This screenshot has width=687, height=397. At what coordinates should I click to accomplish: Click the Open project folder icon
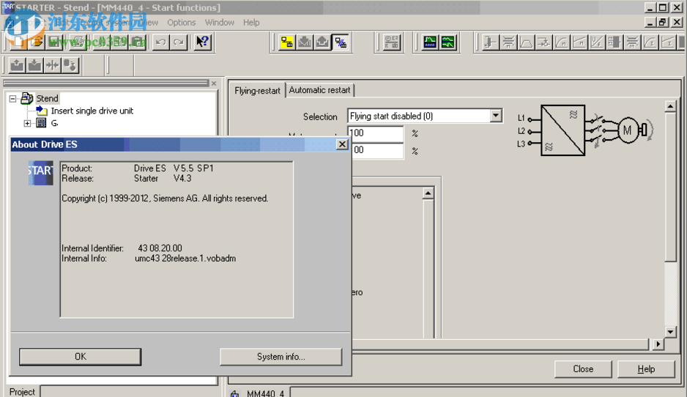click(37, 42)
